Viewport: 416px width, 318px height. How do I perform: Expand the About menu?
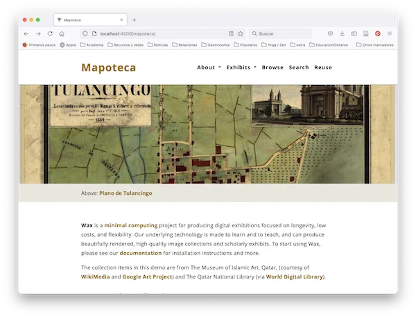209,67
